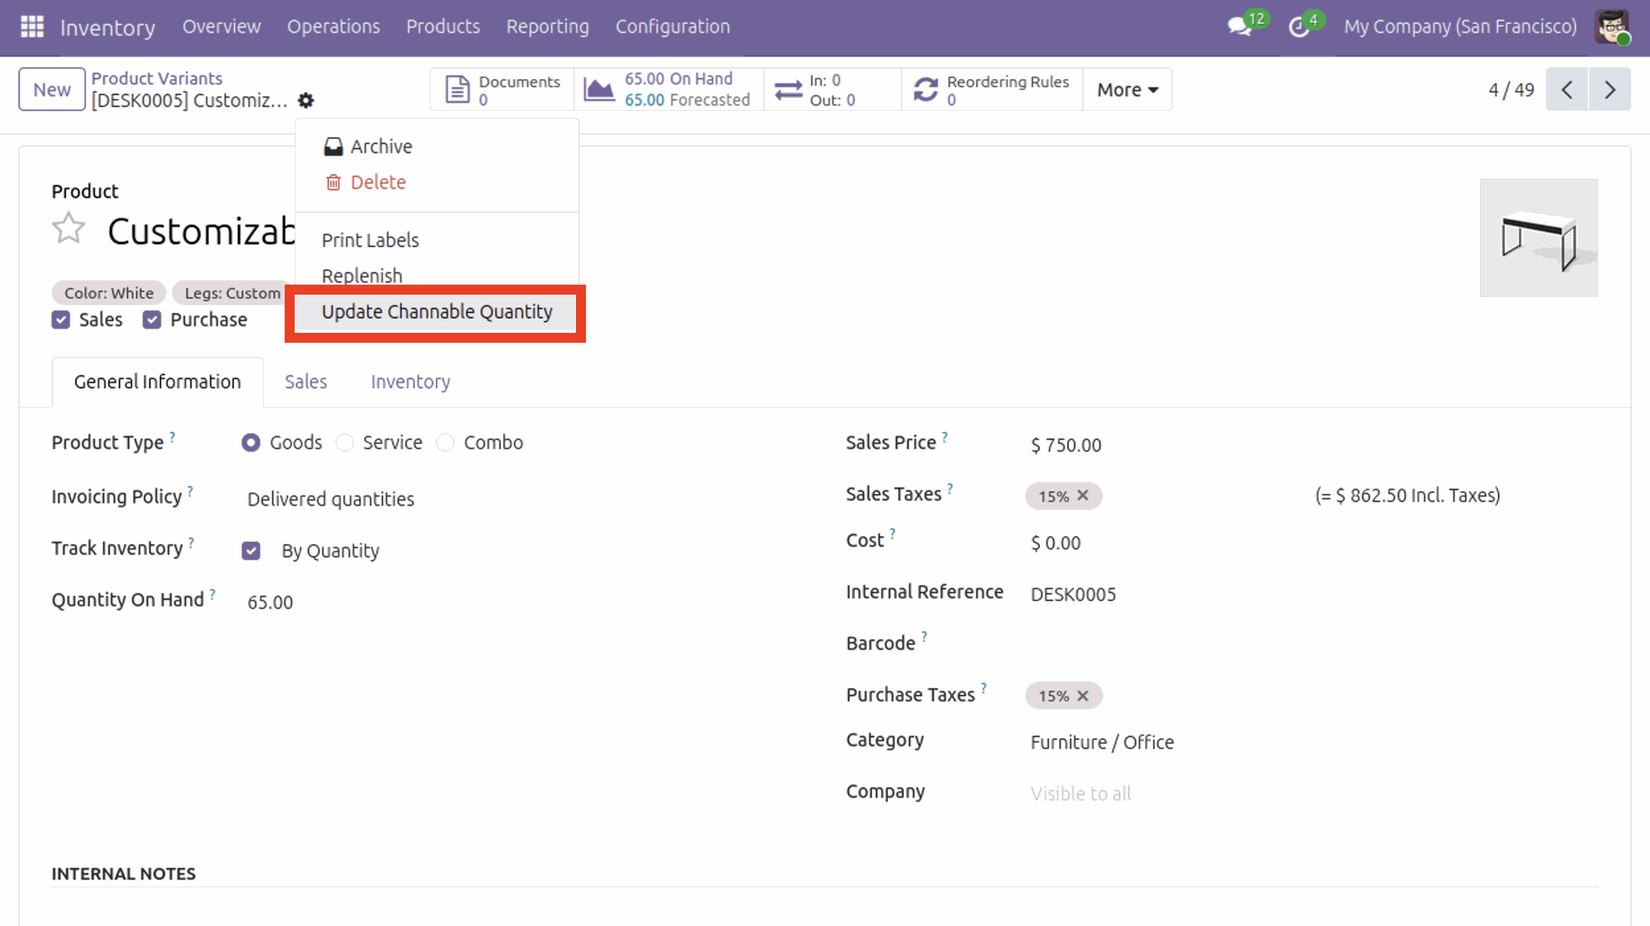The height and width of the screenshot is (926, 1650).
Task: Switch to the Inventory tab
Action: (x=410, y=382)
